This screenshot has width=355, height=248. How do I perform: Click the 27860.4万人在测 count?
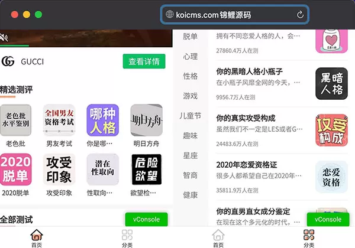click(237, 51)
